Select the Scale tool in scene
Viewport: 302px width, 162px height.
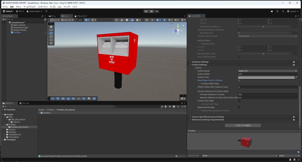[51, 37]
